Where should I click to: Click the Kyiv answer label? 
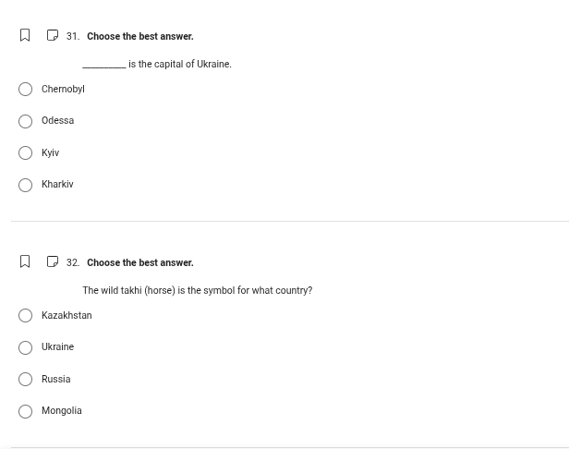coord(50,153)
